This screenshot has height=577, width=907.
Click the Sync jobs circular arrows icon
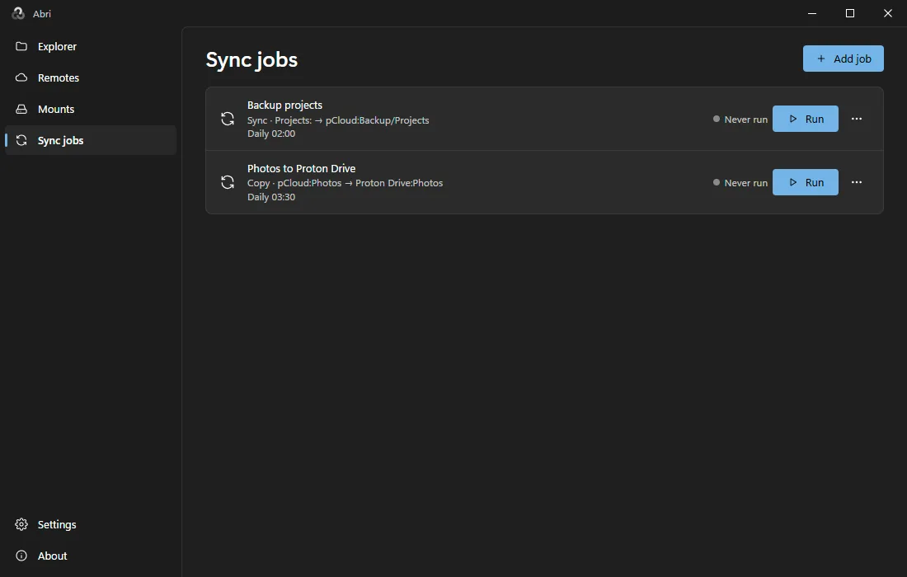tap(21, 140)
